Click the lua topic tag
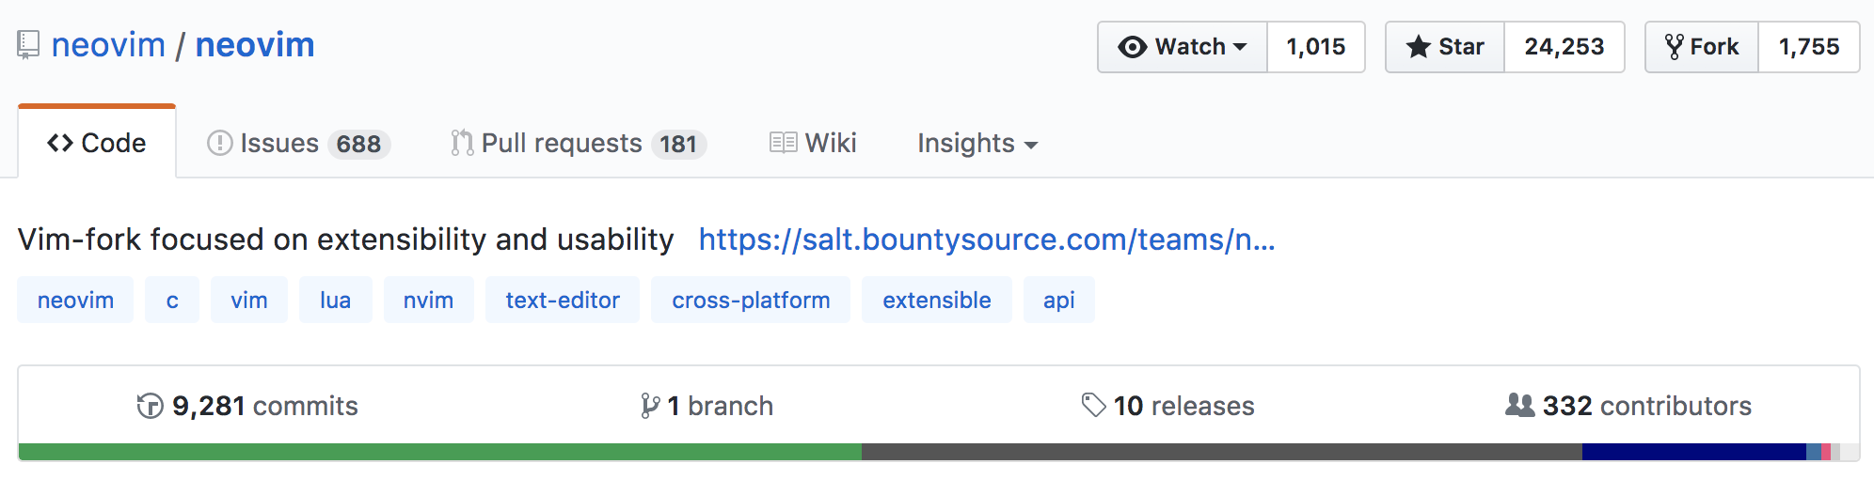 point(336,300)
